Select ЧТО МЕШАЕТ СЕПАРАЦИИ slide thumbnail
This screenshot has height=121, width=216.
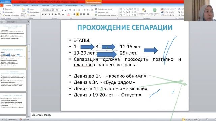[x=13, y=103]
